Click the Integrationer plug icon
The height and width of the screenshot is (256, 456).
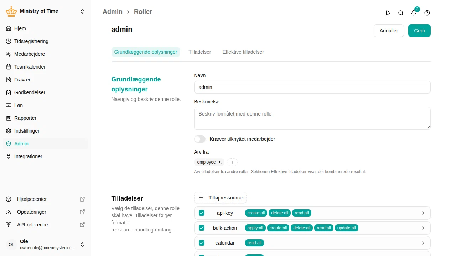9,156
